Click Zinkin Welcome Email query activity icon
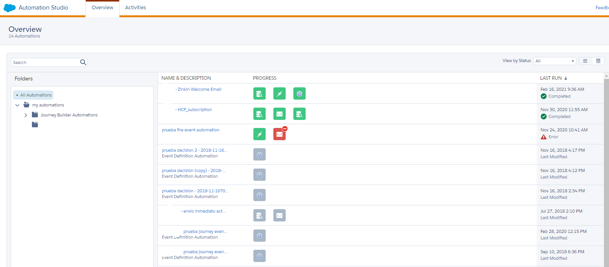Image resolution: width=609 pixels, height=267 pixels. (x=260, y=93)
